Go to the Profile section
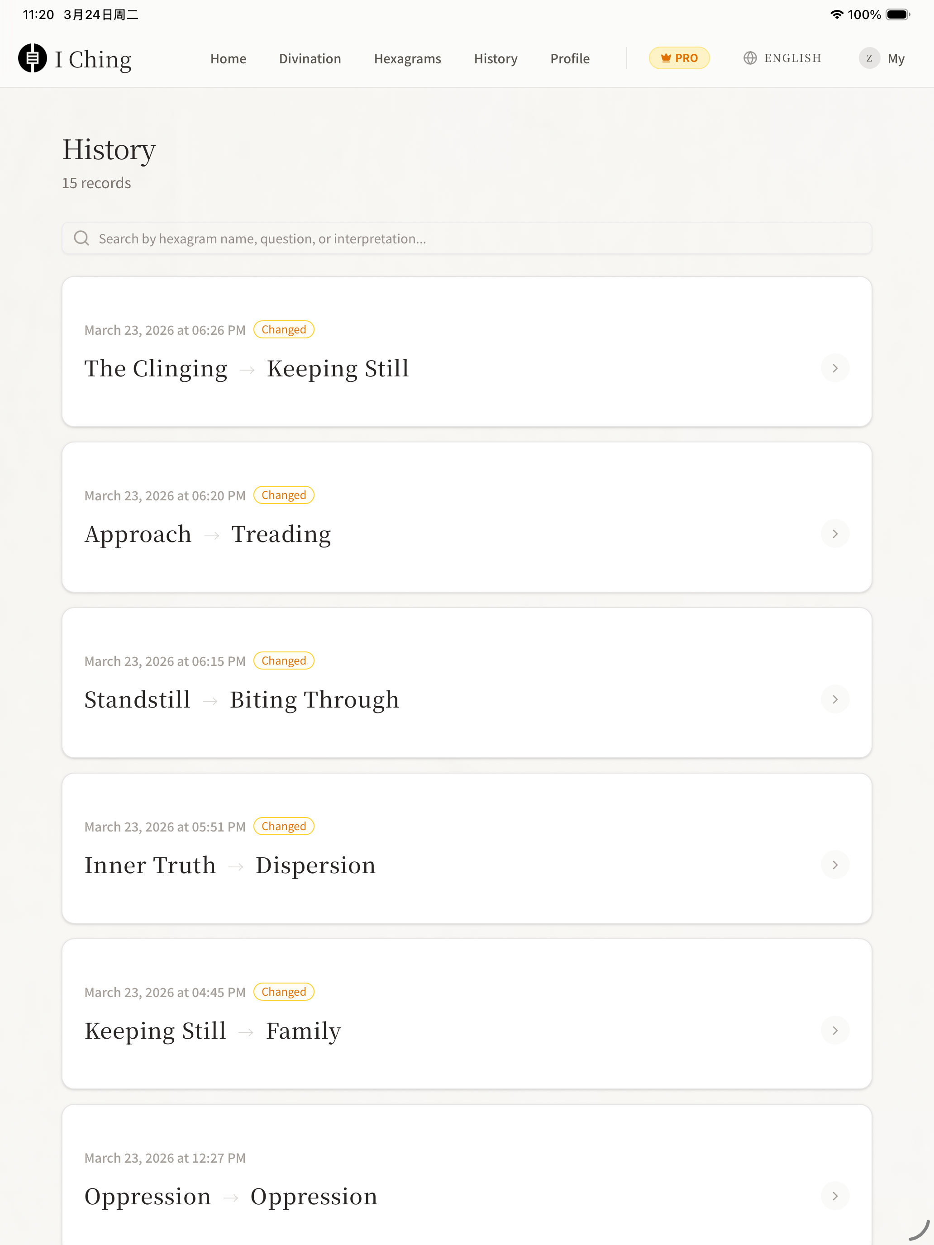 (569, 58)
